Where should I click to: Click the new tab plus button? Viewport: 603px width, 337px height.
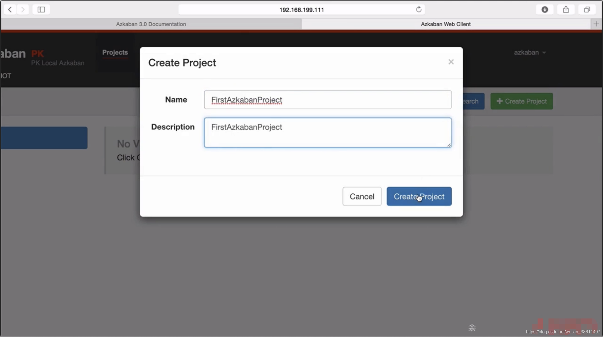(596, 24)
